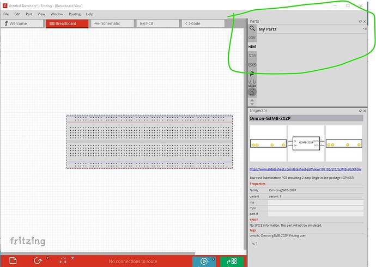
Task: Open the Seeed Studio parts bin
Action: point(252,83)
